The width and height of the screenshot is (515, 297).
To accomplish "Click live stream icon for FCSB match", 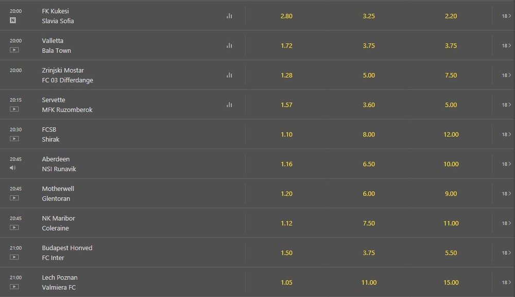I will tap(14, 139).
